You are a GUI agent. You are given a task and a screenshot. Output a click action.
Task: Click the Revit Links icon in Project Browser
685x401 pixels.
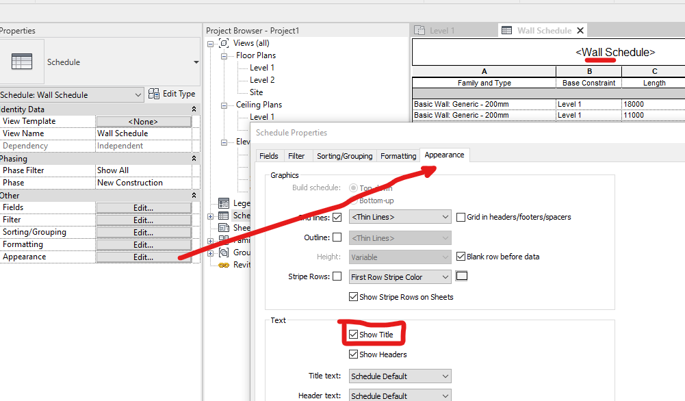224,265
